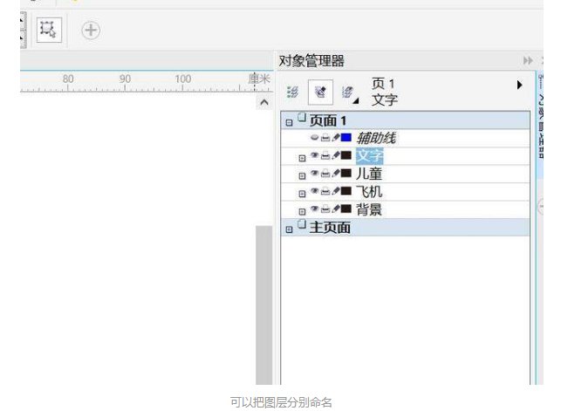The height and width of the screenshot is (411, 561).
Task: Click black color swatch of 儿童 layer
Action: pos(346,173)
